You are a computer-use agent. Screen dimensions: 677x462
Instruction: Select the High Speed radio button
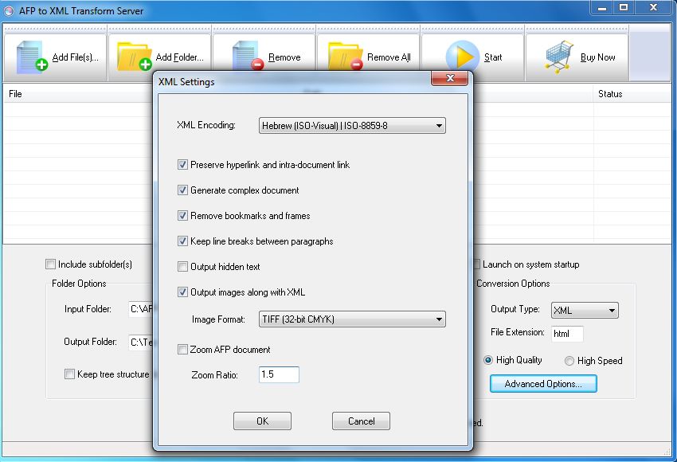tap(569, 361)
